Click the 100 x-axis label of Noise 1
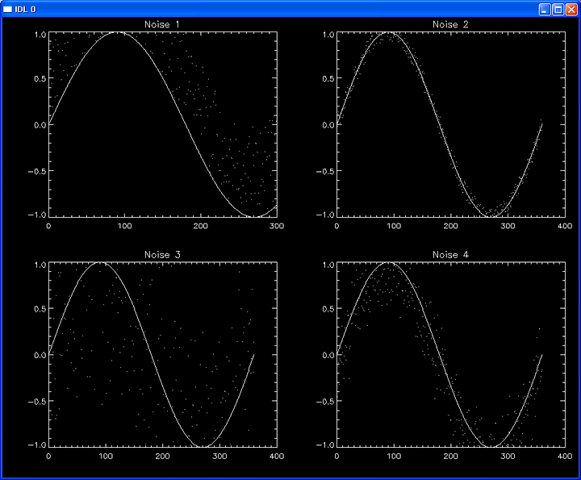The width and height of the screenshot is (581, 480). click(124, 226)
